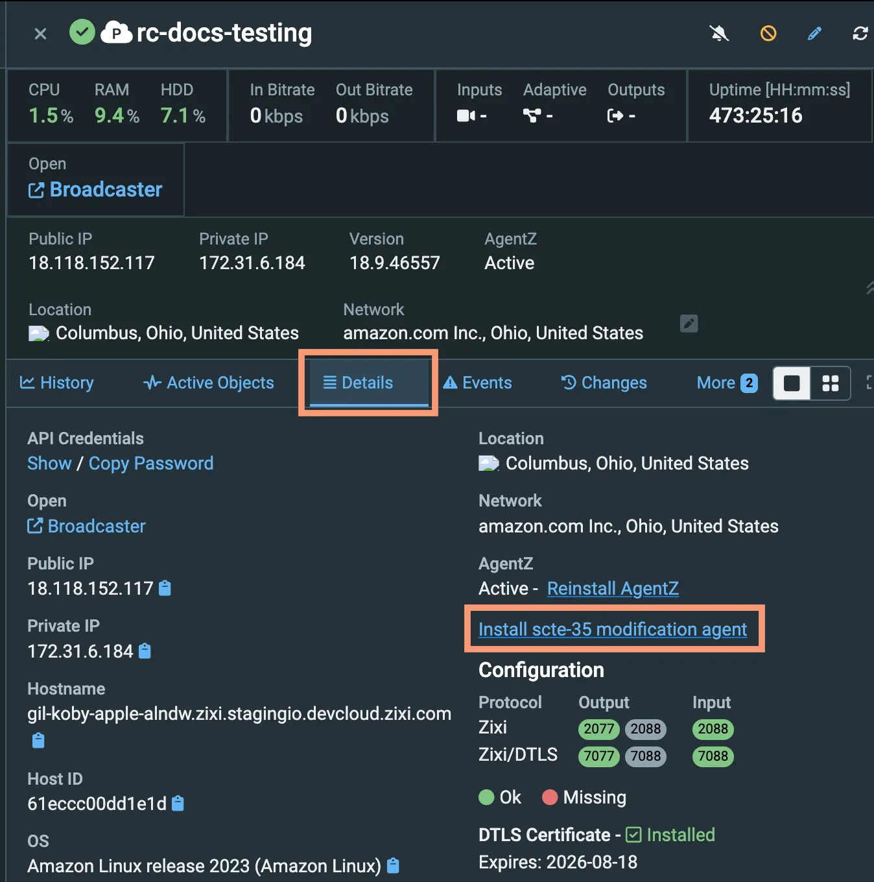Click the RAM 9.4% value

pos(117,115)
